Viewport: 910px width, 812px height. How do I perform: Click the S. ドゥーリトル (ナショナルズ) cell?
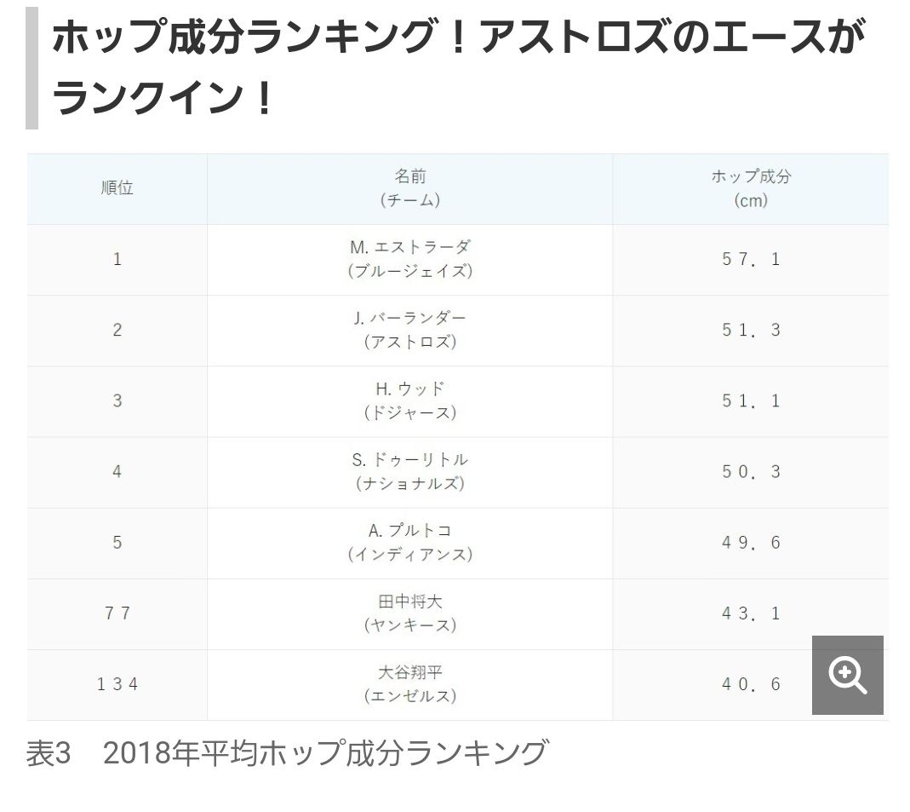[x=409, y=472]
